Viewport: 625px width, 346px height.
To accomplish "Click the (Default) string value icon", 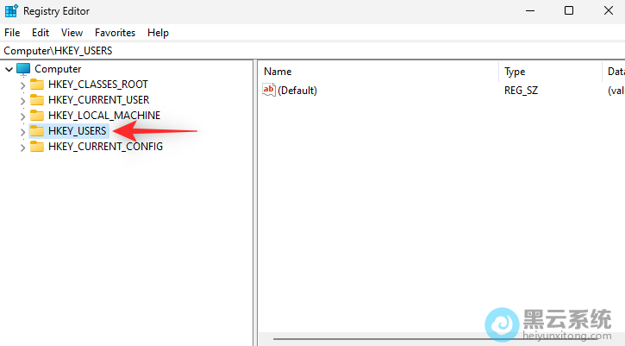I will 268,91.
